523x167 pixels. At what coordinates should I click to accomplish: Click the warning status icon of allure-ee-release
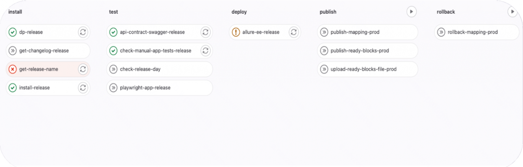coord(236,32)
